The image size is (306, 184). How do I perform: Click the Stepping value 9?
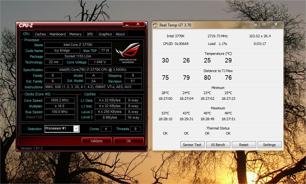click(x=133, y=75)
